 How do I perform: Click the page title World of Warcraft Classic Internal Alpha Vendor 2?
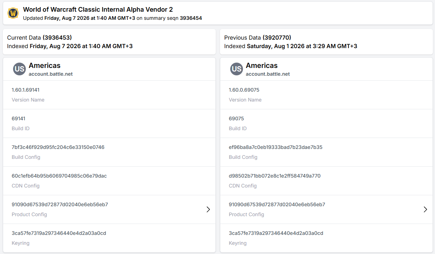tap(98, 10)
